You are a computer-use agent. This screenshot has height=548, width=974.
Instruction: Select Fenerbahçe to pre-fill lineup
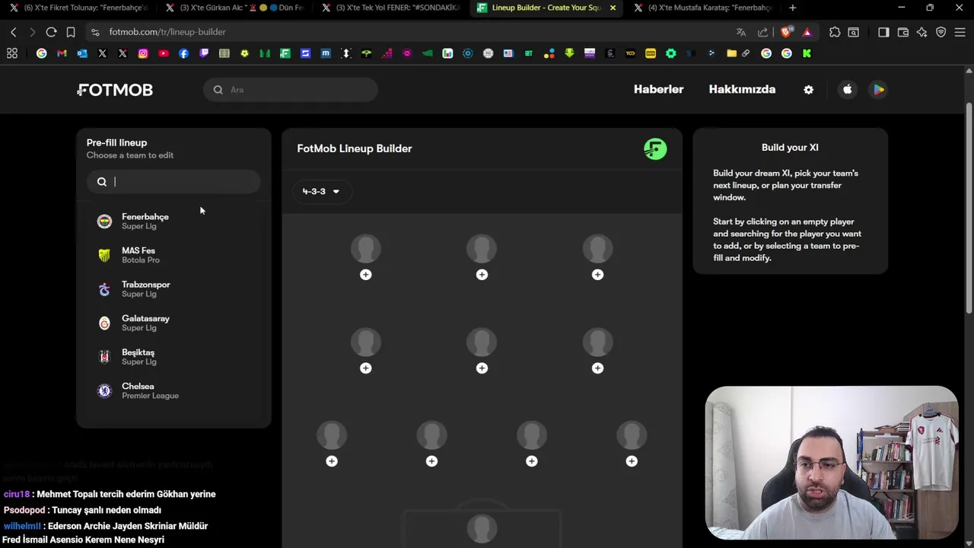pos(173,221)
